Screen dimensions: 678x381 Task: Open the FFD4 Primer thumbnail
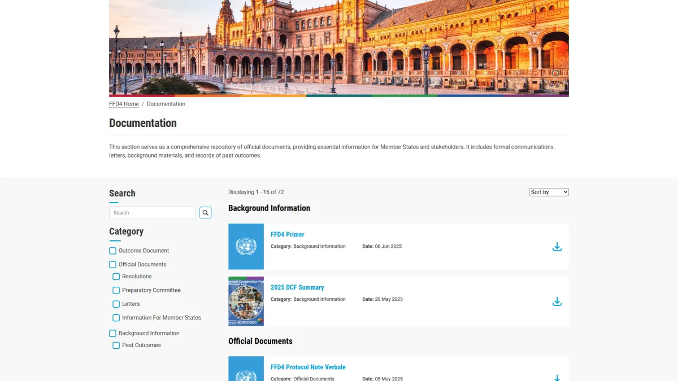pyautogui.click(x=246, y=247)
